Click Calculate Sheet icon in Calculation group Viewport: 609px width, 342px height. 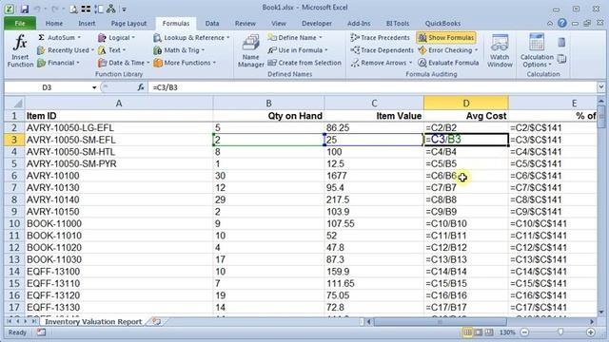tap(561, 59)
